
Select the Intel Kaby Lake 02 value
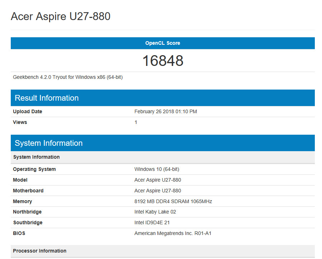tap(155, 212)
